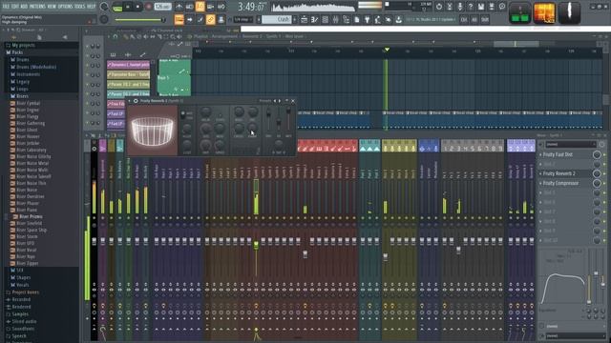Select the playlist mute tool
The image size is (611, 343).
point(146,36)
